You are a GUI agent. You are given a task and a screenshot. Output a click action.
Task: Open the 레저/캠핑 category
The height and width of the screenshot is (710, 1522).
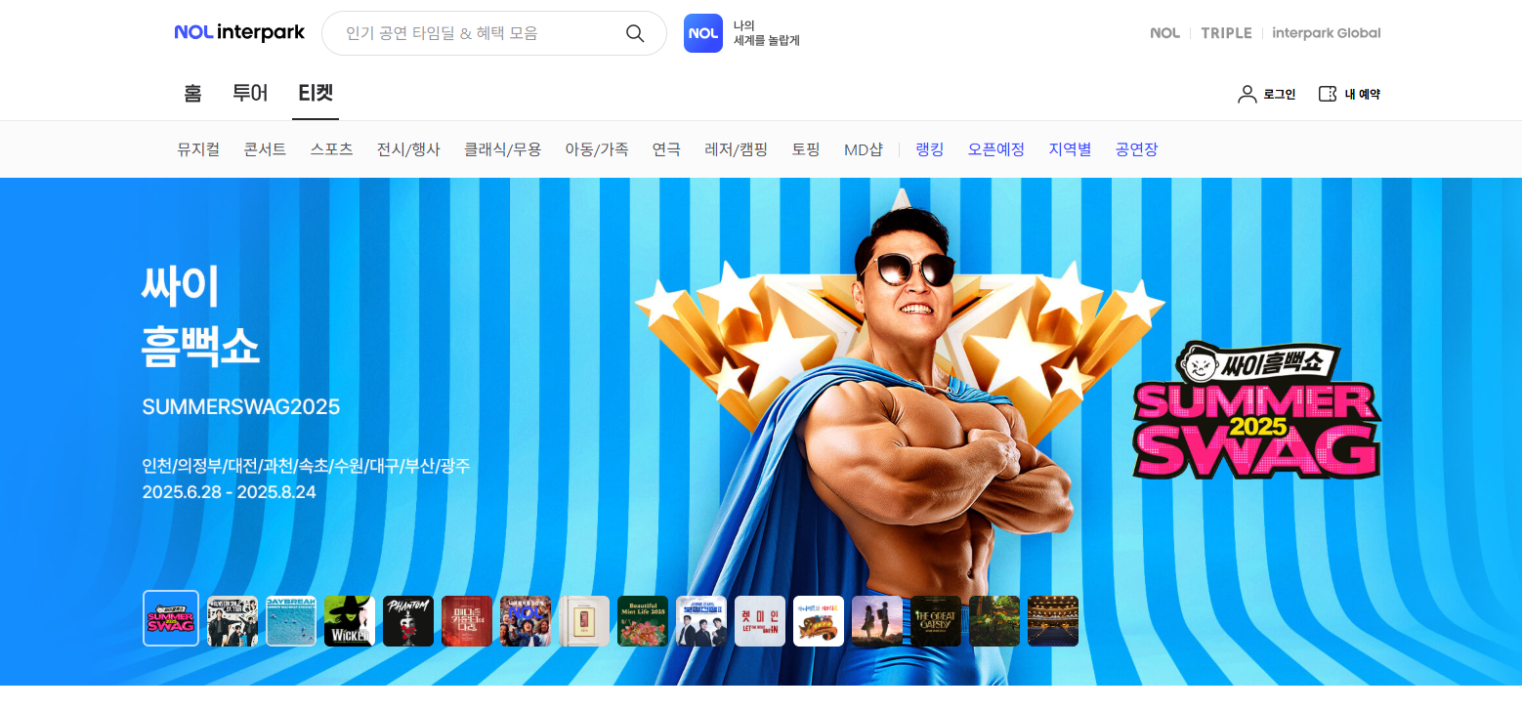click(x=736, y=149)
